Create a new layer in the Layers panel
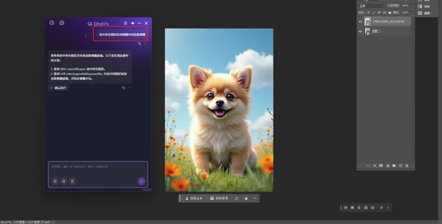The height and width of the screenshot is (224, 442). (x=401, y=165)
